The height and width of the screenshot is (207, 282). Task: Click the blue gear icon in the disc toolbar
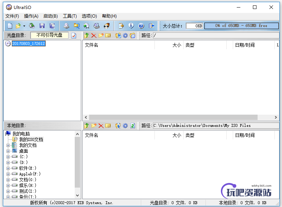(125, 36)
